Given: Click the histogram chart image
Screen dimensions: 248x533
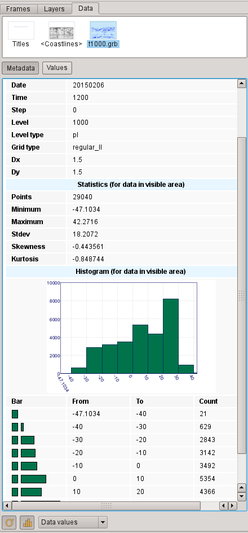Looking at the screenshot, I should [x=131, y=336].
